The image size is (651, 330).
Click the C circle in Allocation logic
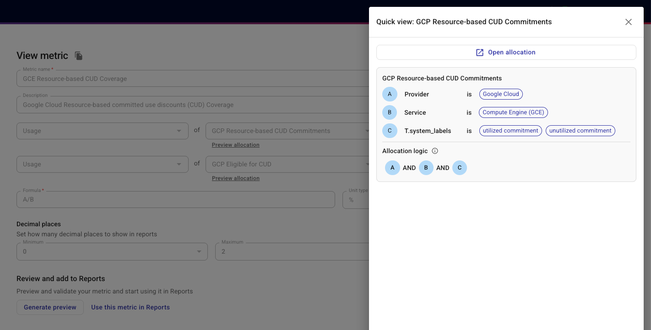460,168
